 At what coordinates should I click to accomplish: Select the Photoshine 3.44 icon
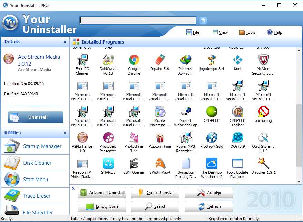[x=134, y=137]
